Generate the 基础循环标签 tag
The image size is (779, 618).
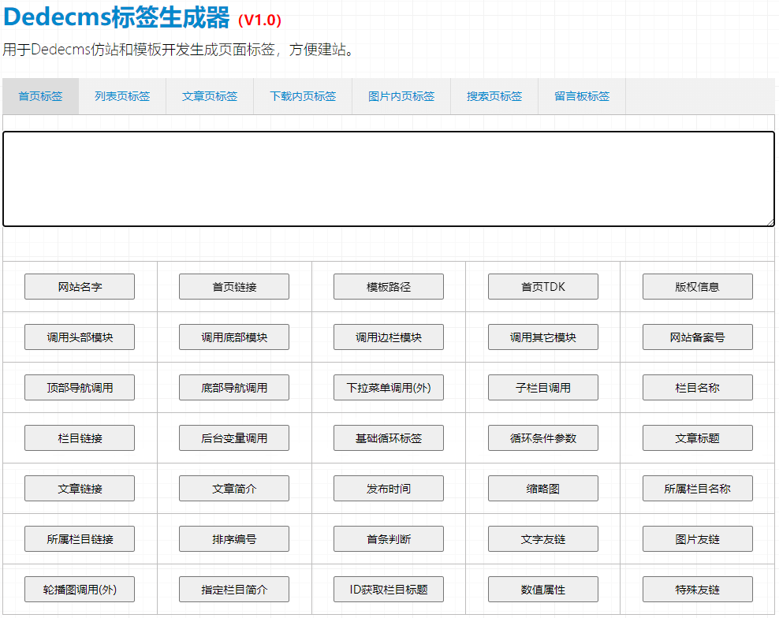(x=389, y=438)
